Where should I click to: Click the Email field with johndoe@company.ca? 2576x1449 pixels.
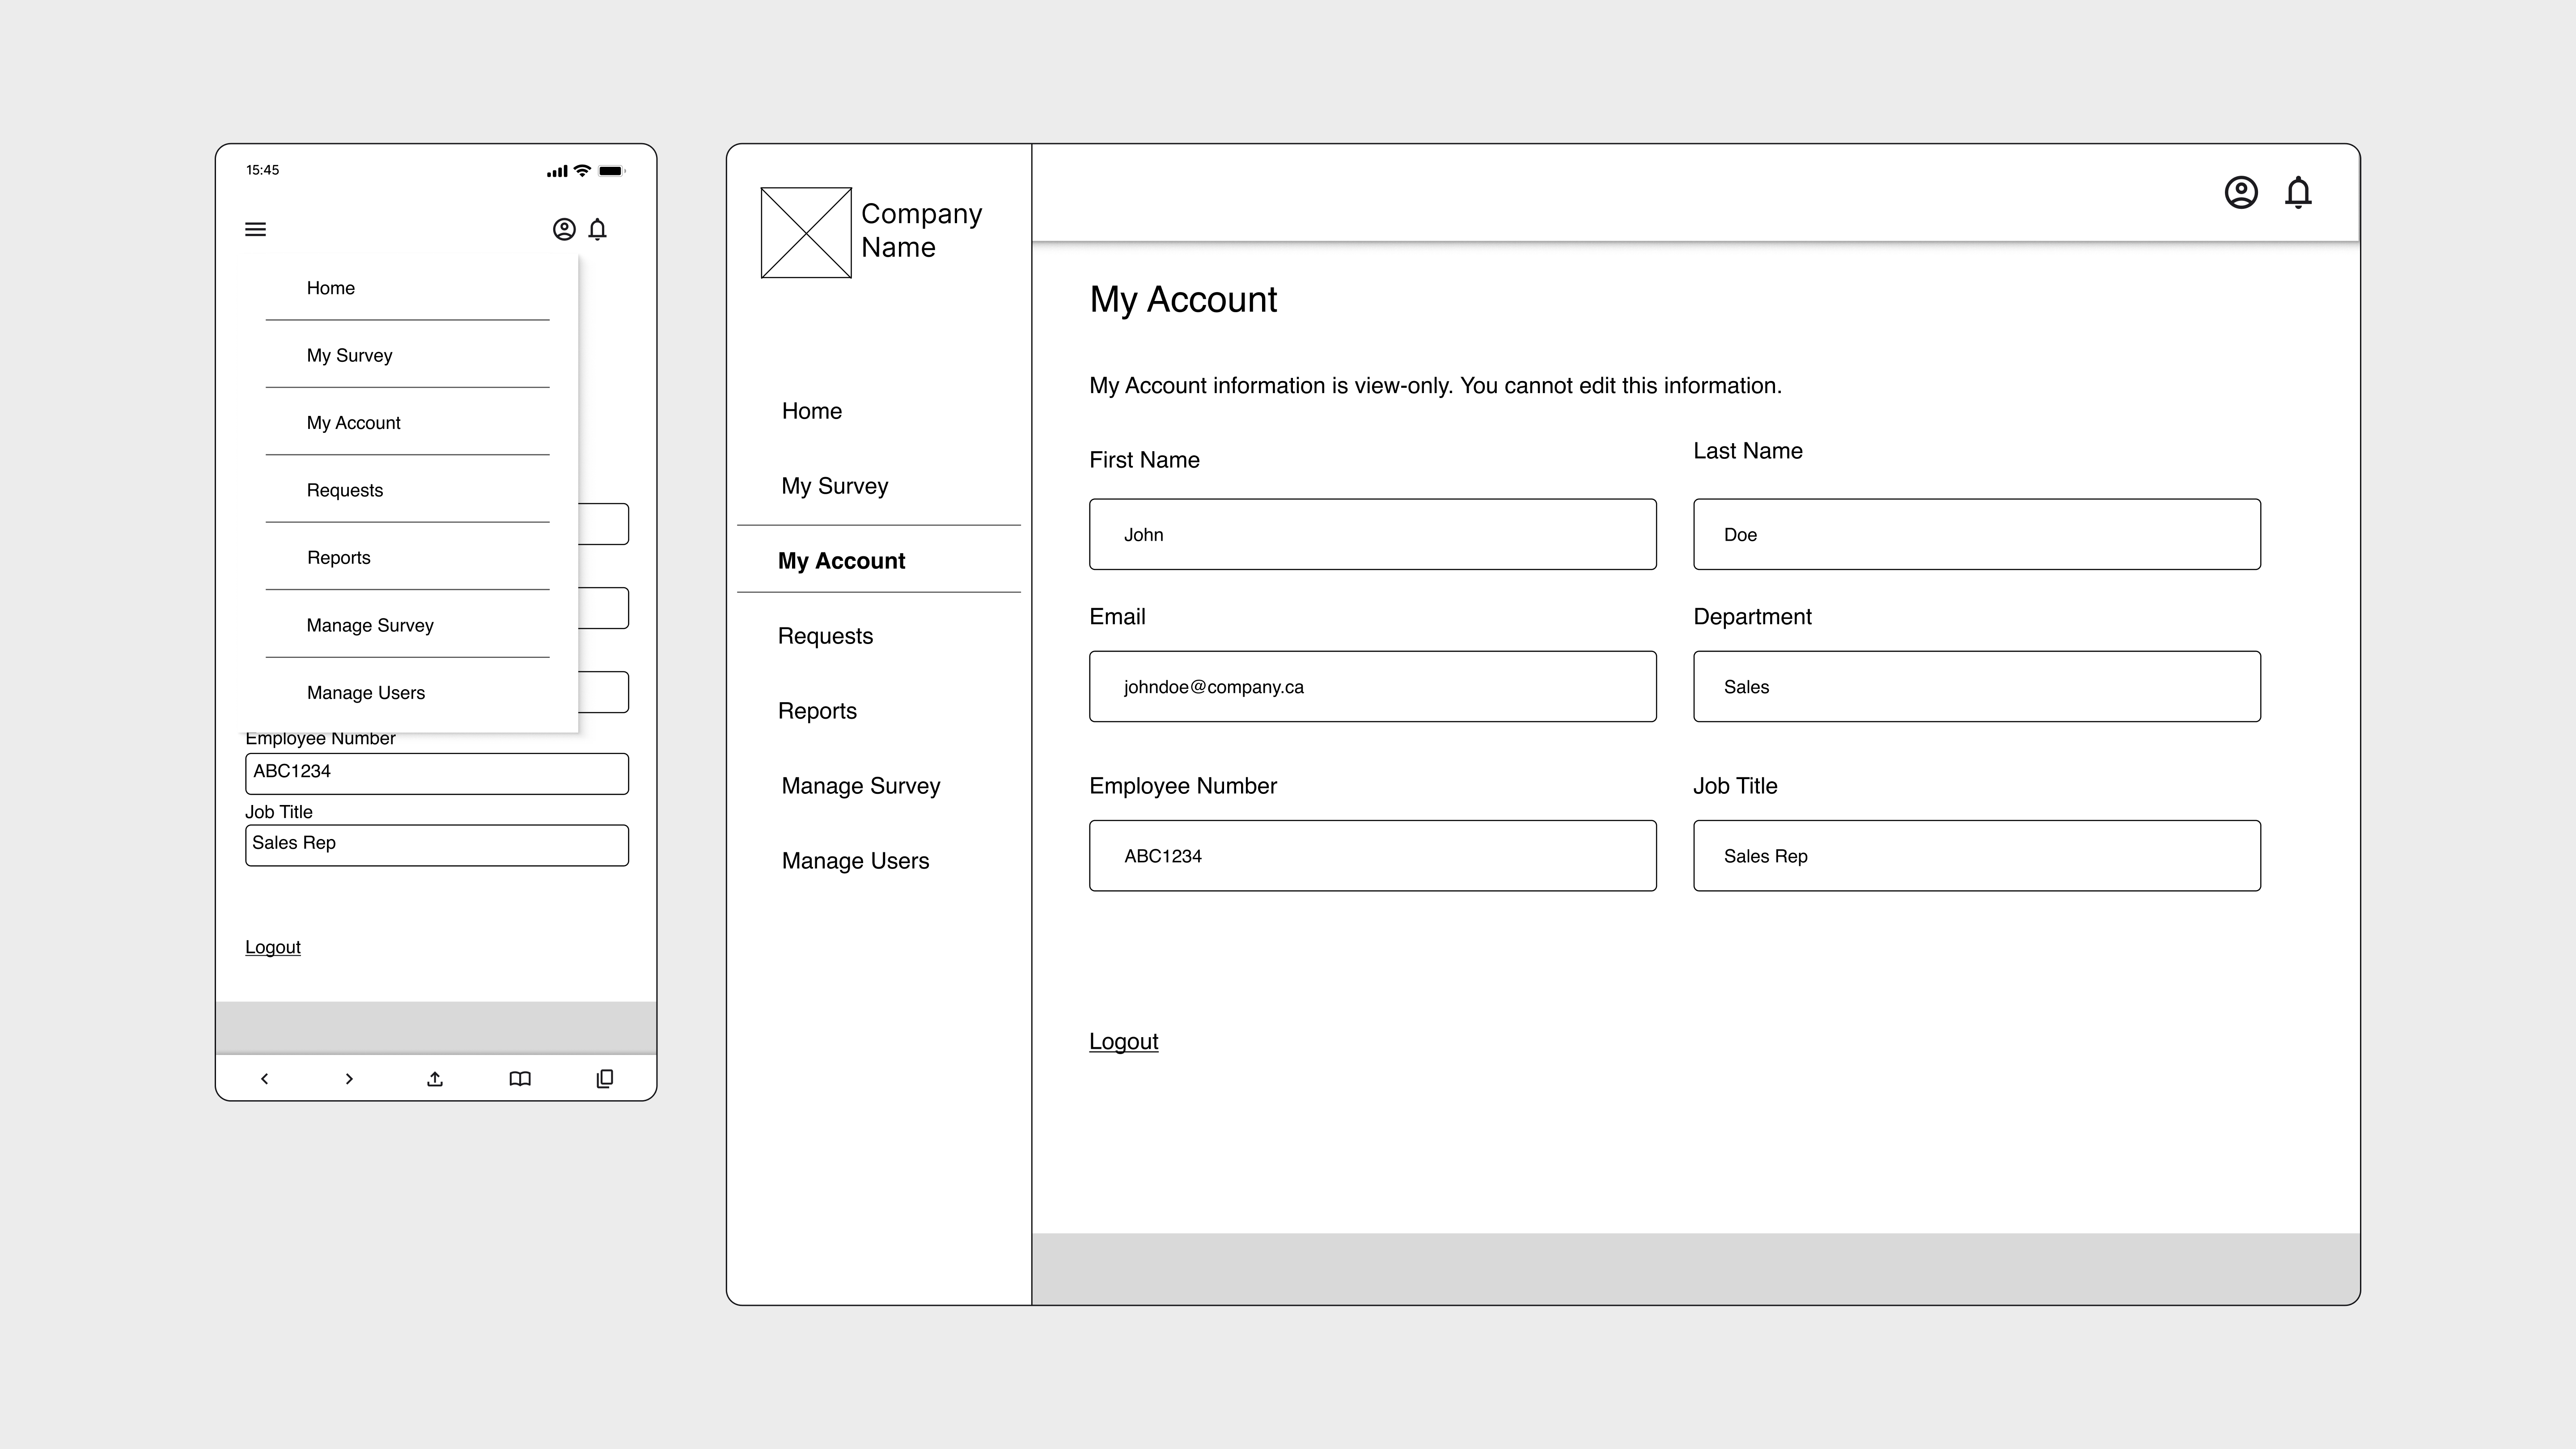(1372, 686)
